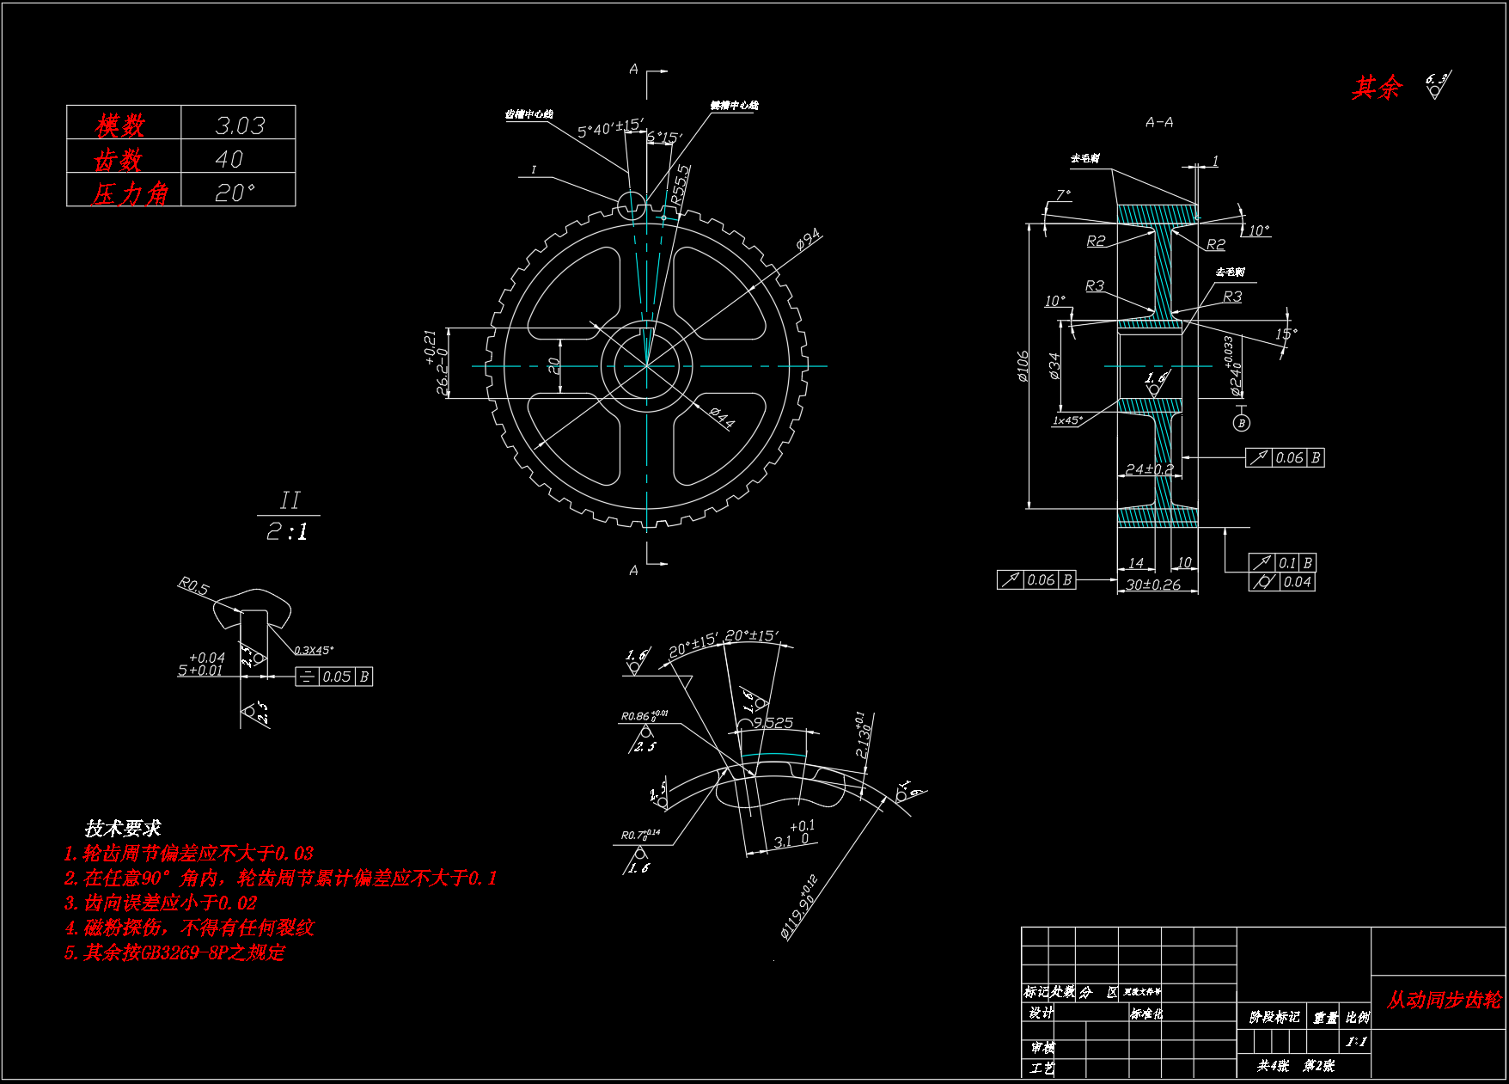Image resolution: width=1509 pixels, height=1084 pixels.
Task: Select the ø44 diameter dimension
Action: [723, 418]
